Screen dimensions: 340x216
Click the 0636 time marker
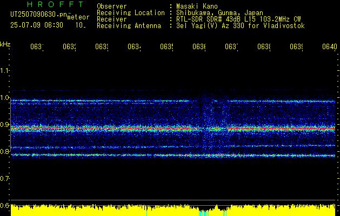[x=199, y=46]
